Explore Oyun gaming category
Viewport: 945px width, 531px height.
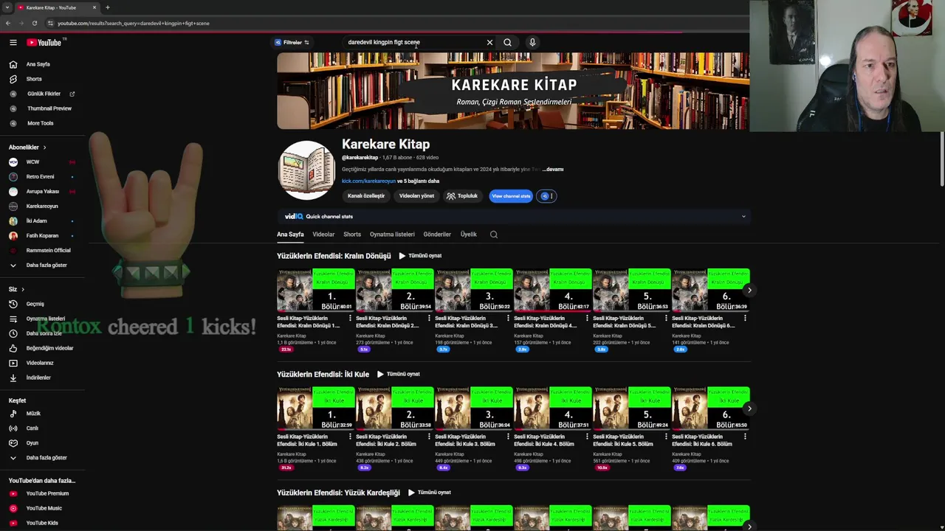[32, 443]
